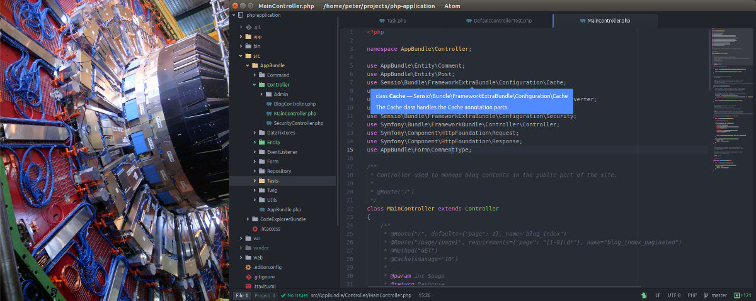The image size is (756, 301).
Task: Expand the Admin folder chevron
Action: [x=261, y=94]
